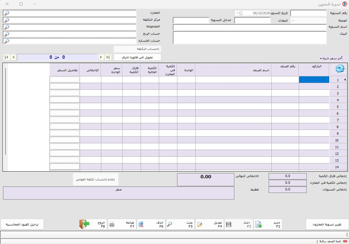Image resolution: width=349 pixels, height=244 pixels.
Task: Open the تاريخ التسوية date picker dropdown arrow
Action: 237,13
